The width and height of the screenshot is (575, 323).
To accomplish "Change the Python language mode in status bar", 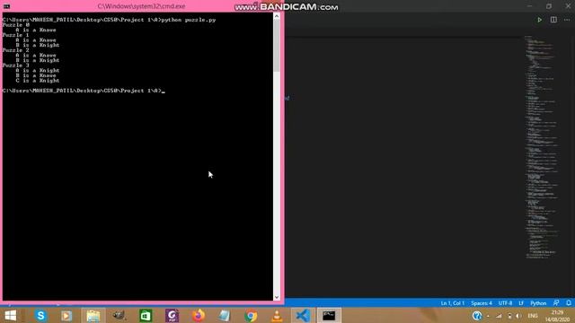I will point(538,303).
